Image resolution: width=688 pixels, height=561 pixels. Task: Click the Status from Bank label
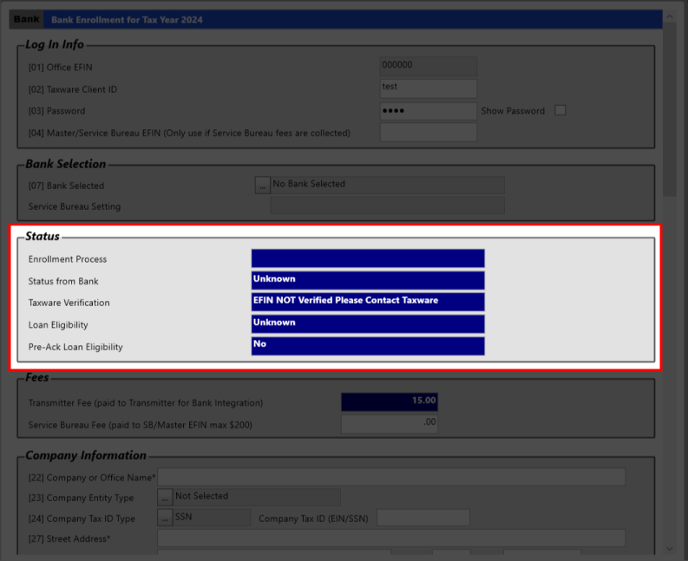63,281
